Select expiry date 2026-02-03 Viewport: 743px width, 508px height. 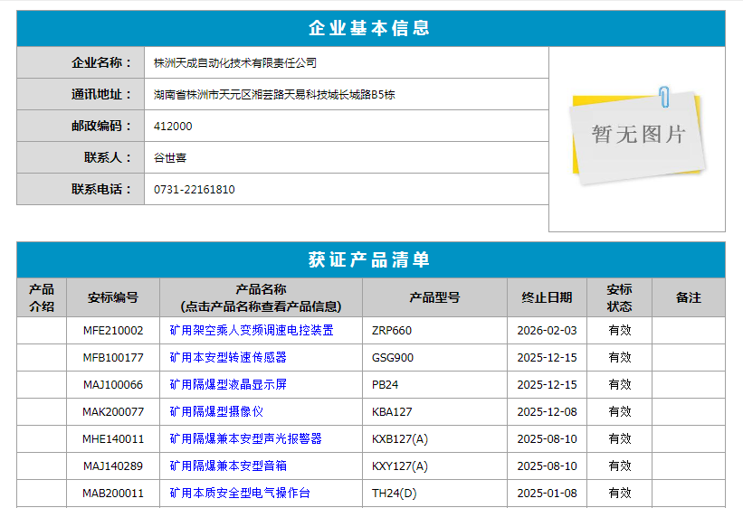click(547, 331)
